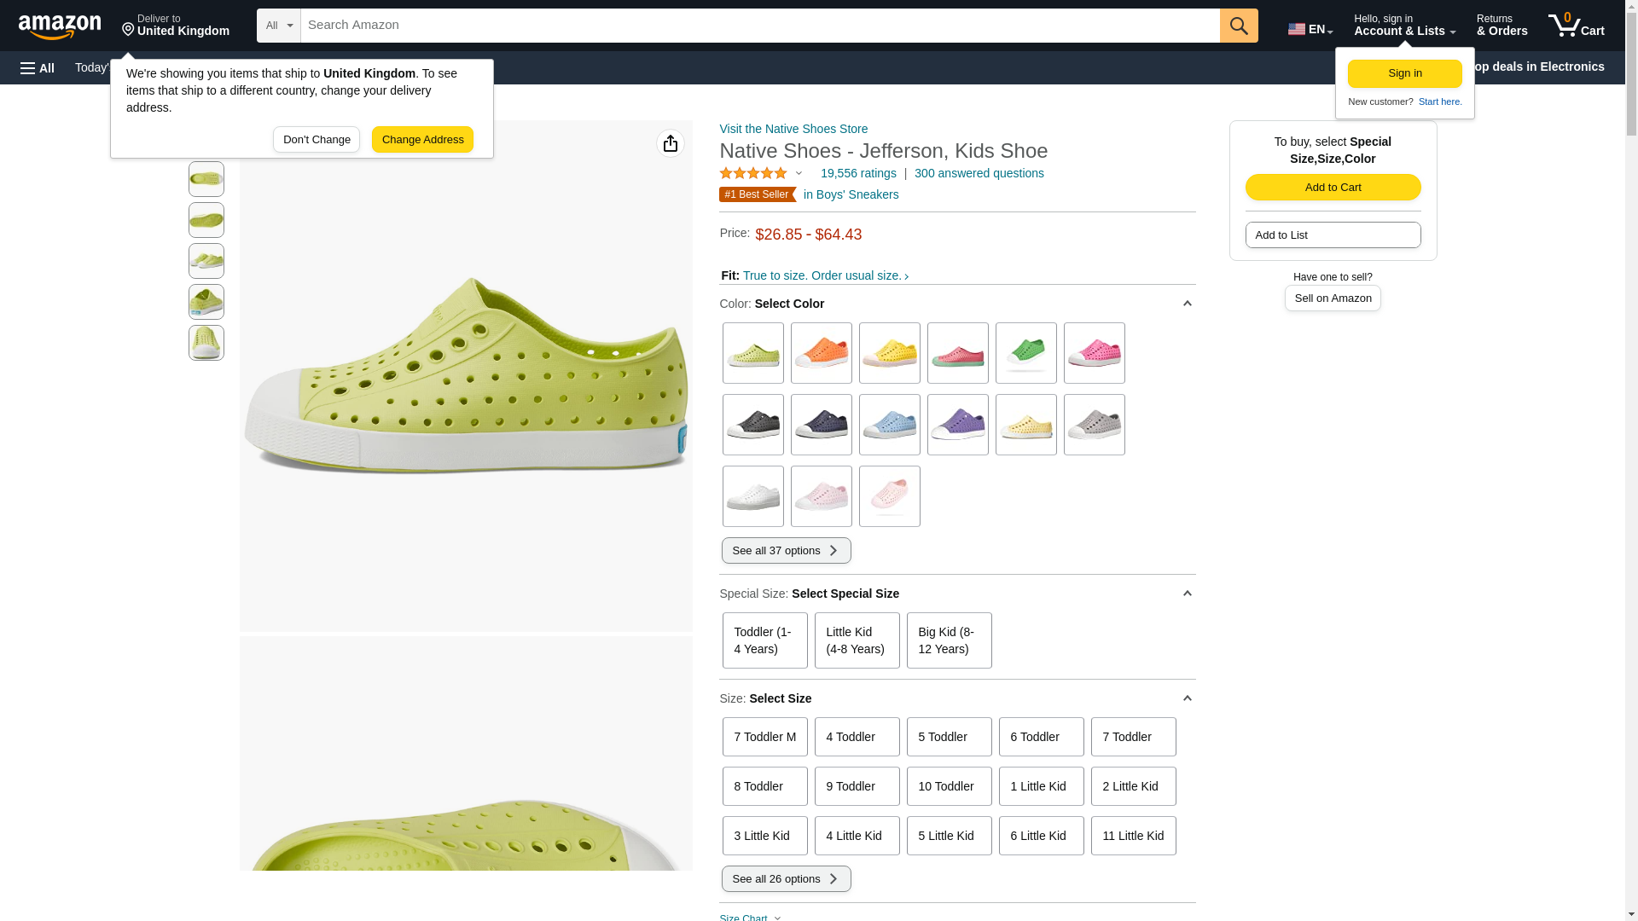Screen dimensions: 1638x921
Task: Collapse the Color section chevron
Action: tap(1187, 304)
